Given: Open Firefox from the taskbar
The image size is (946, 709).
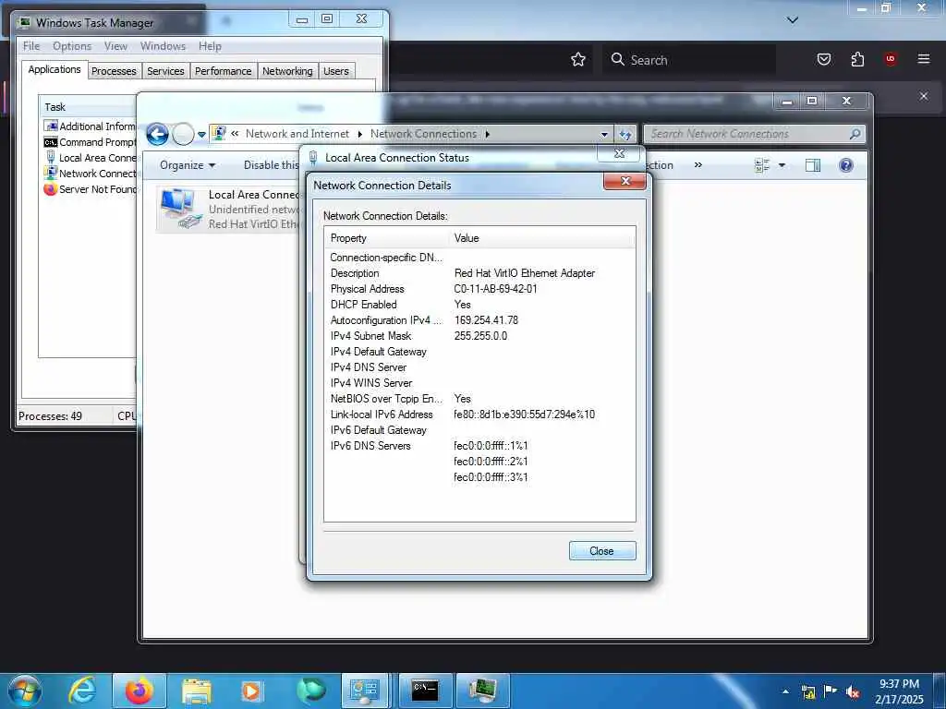Looking at the screenshot, I should coord(139,691).
